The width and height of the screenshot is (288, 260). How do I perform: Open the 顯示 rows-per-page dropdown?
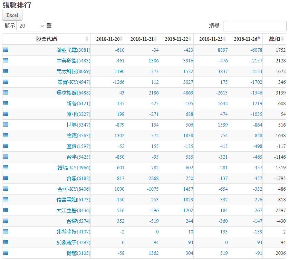31,26
